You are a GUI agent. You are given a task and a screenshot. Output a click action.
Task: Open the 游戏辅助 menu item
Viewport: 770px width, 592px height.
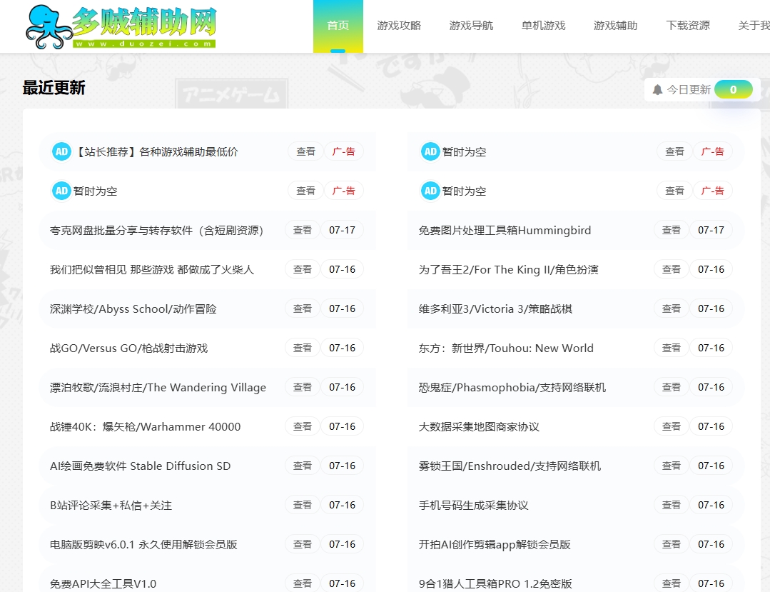[615, 26]
